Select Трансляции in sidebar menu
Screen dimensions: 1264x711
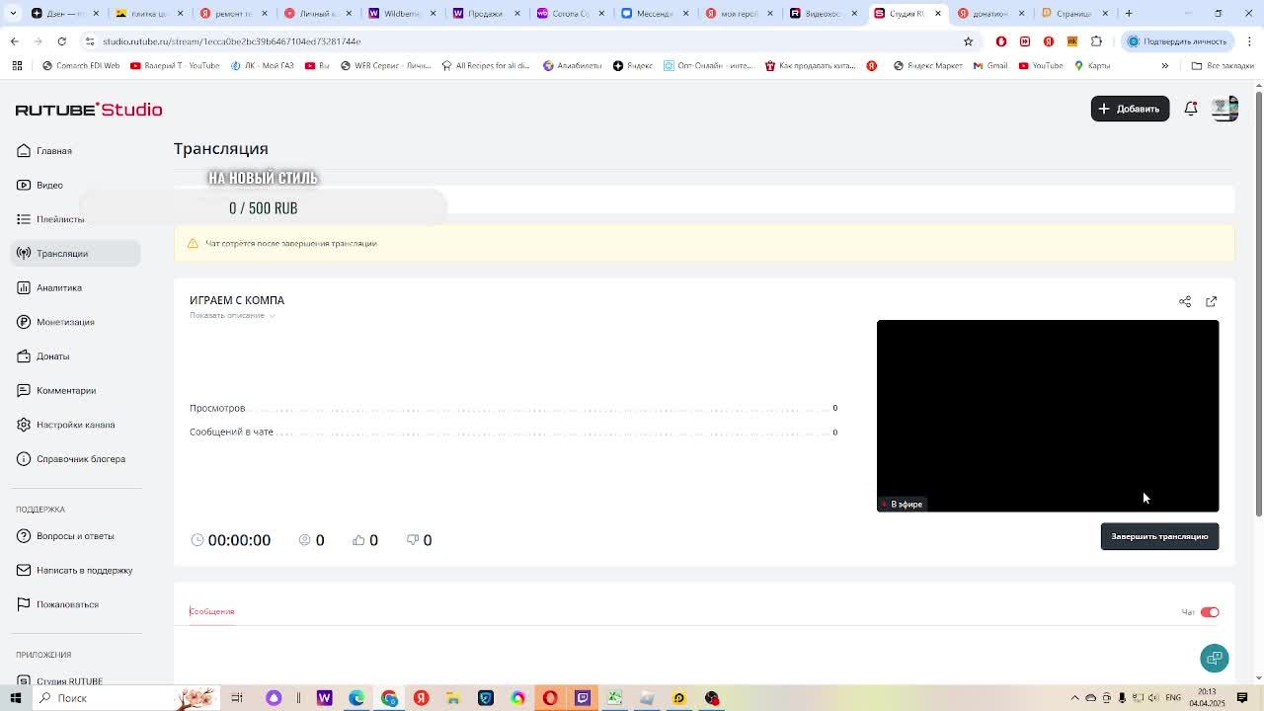(76, 254)
